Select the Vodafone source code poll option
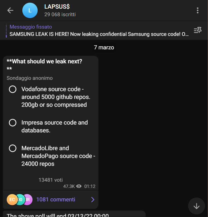Image resolution: width=208 pixels, height=217 pixels. click(x=13, y=89)
